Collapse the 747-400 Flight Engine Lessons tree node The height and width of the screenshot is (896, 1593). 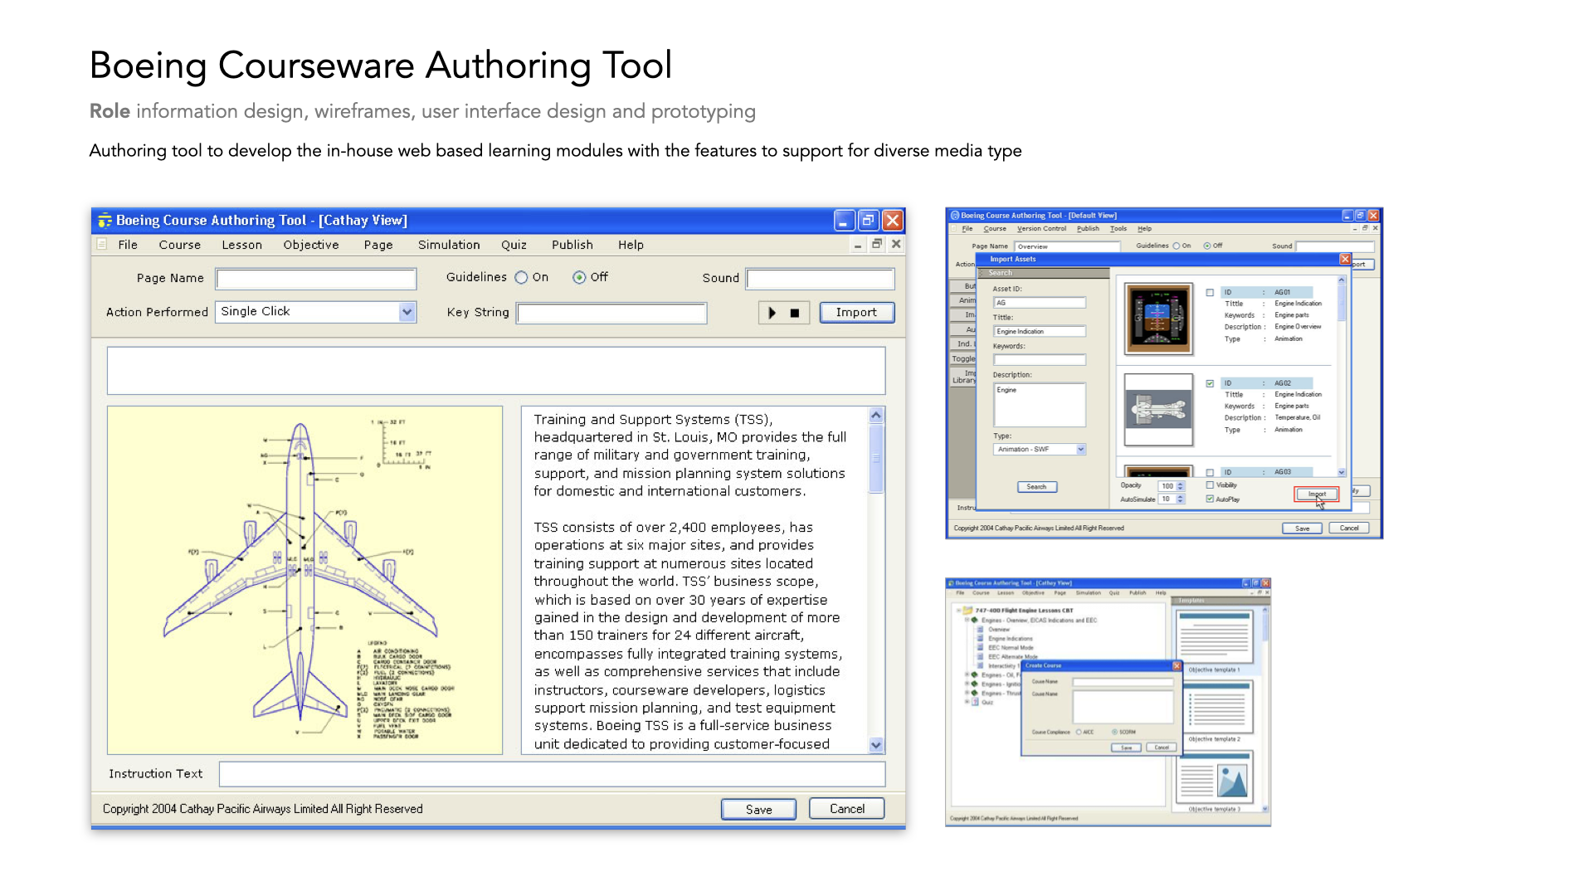pos(958,611)
